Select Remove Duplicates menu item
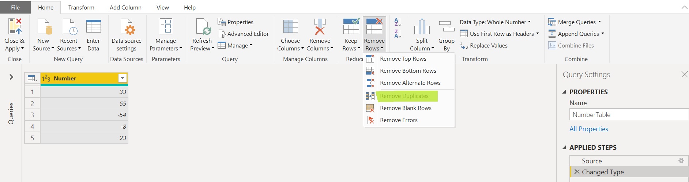Screen dimensions: 689x182 point(409,96)
